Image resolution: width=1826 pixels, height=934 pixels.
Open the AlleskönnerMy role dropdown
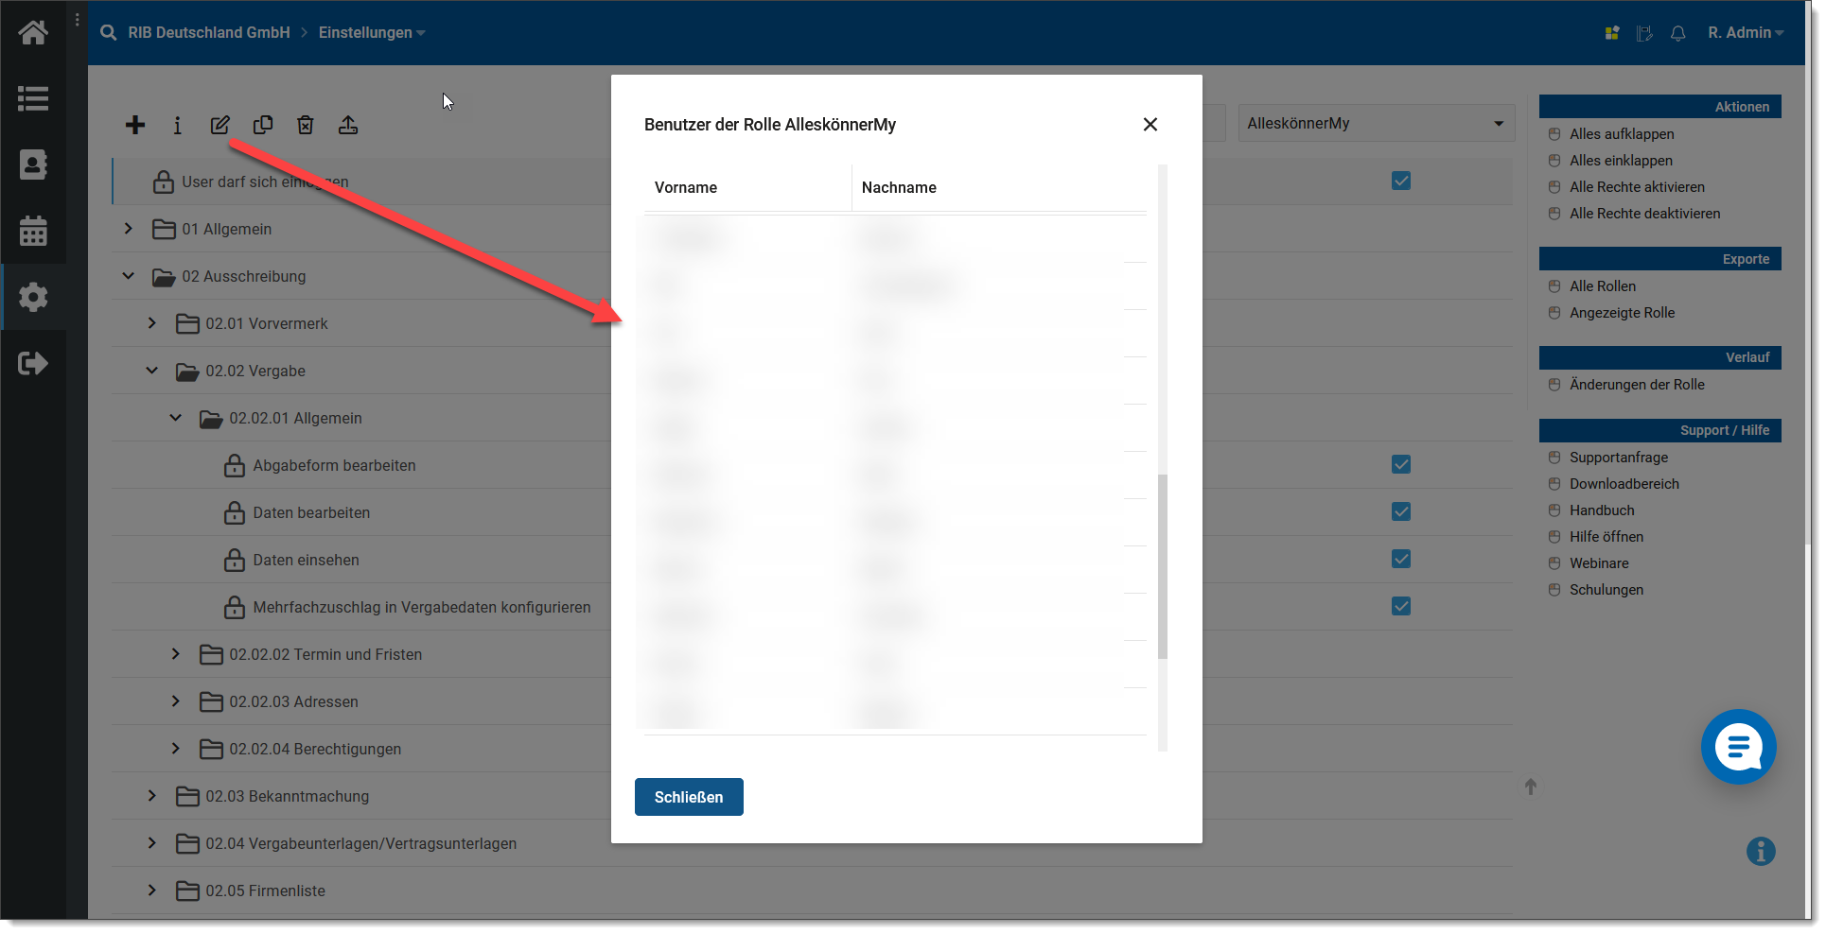tap(1376, 124)
